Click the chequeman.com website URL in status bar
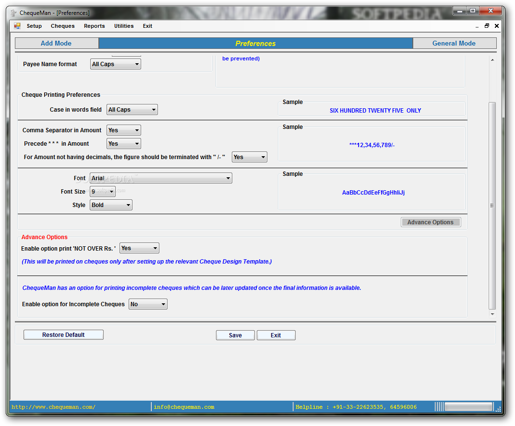The width and height of the screenshot is (515, 426). tap(53, 407)
